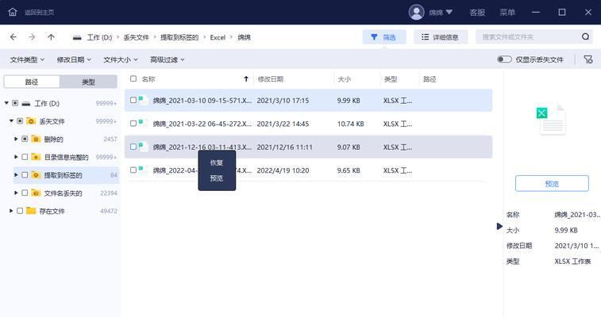601x317 pixels.
Task: Click the 删除的 folder icon in tree
Action: tap(36, 139)
